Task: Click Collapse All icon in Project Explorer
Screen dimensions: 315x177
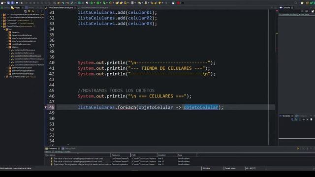Action: 25,11
